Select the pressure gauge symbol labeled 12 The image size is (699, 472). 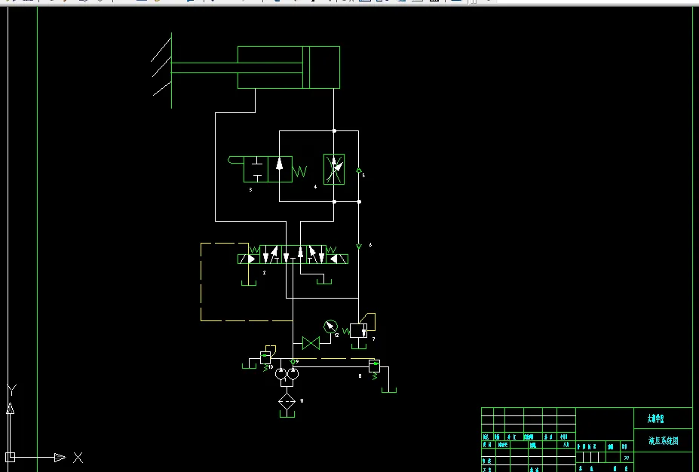330,326
